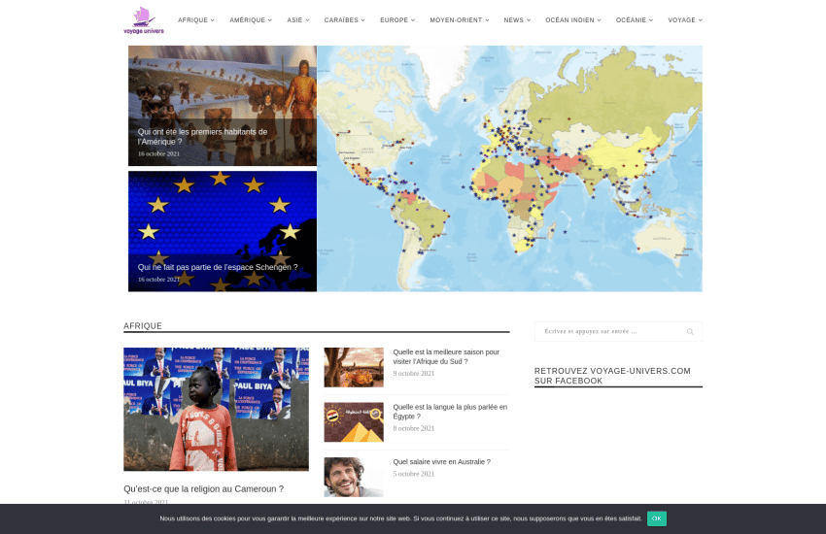Read the Afrique du Sud best season article
Screen dimensions: 826x534
click(445, 356)
